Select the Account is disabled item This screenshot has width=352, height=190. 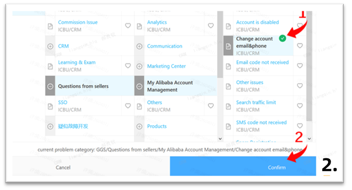[258, 22]
